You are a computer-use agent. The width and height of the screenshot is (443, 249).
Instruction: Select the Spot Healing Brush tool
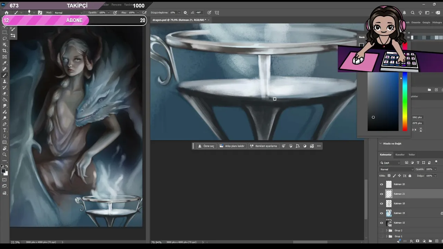point(4,69)
